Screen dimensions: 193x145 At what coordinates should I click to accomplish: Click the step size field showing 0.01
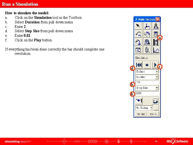(x=147, y=93)
